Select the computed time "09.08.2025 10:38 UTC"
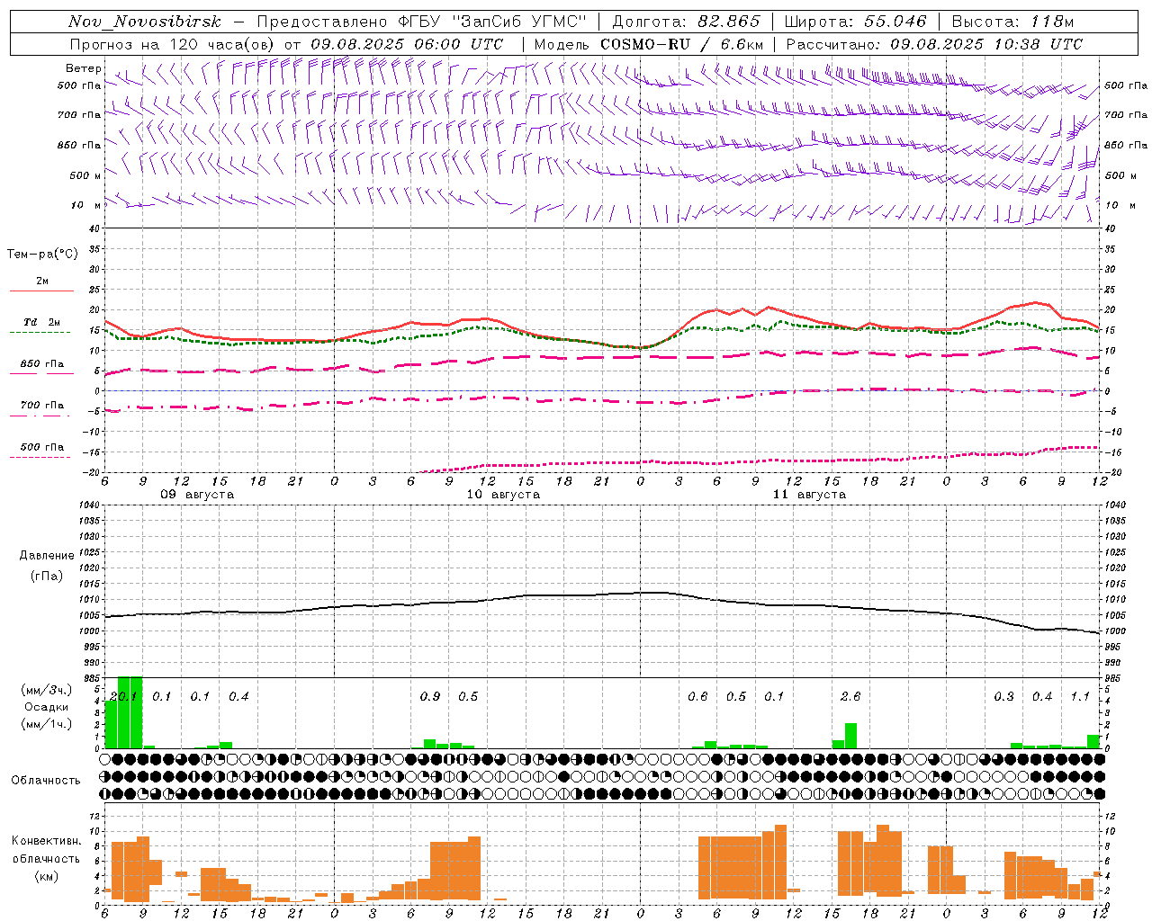Screen dimensions: 1152x921 986,44
